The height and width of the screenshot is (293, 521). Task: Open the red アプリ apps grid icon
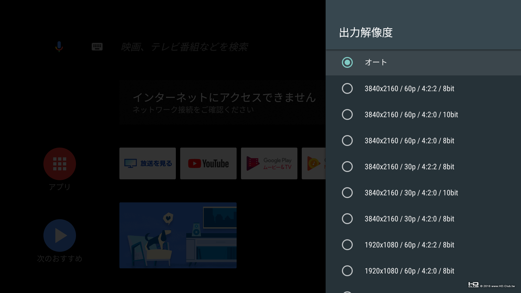[60, 164]
